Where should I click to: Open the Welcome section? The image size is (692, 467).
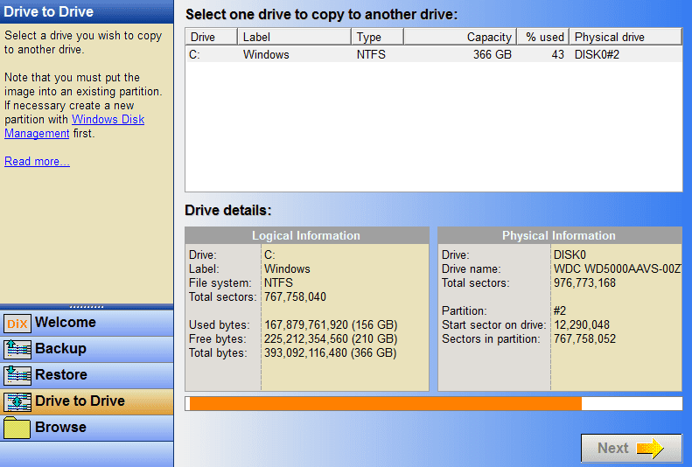point(66,323)
